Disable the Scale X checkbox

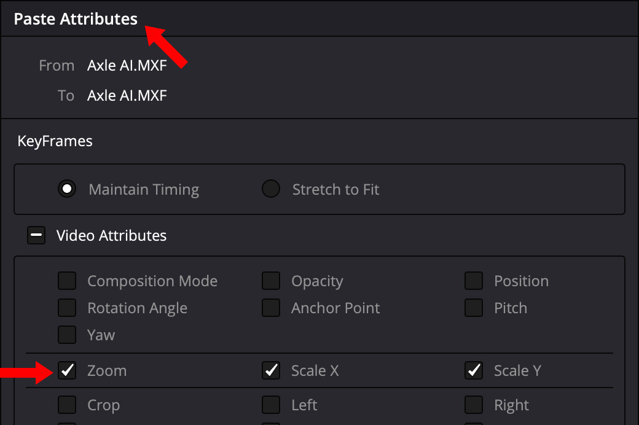tap(271, 371)
